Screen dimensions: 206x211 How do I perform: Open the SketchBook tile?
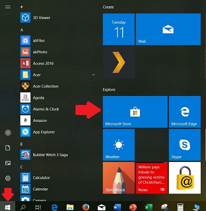[x=119, y=178]
